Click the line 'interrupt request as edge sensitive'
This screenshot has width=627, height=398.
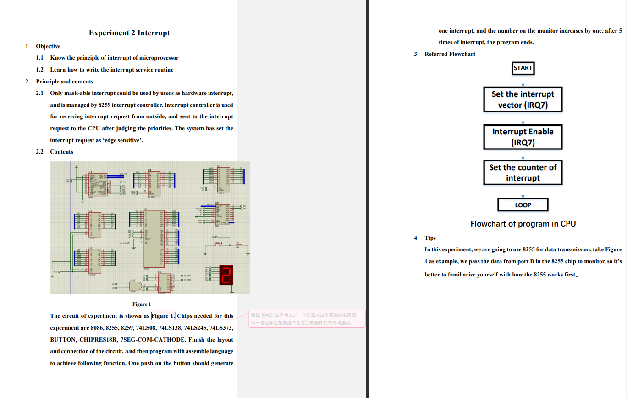tap(97, 140)
